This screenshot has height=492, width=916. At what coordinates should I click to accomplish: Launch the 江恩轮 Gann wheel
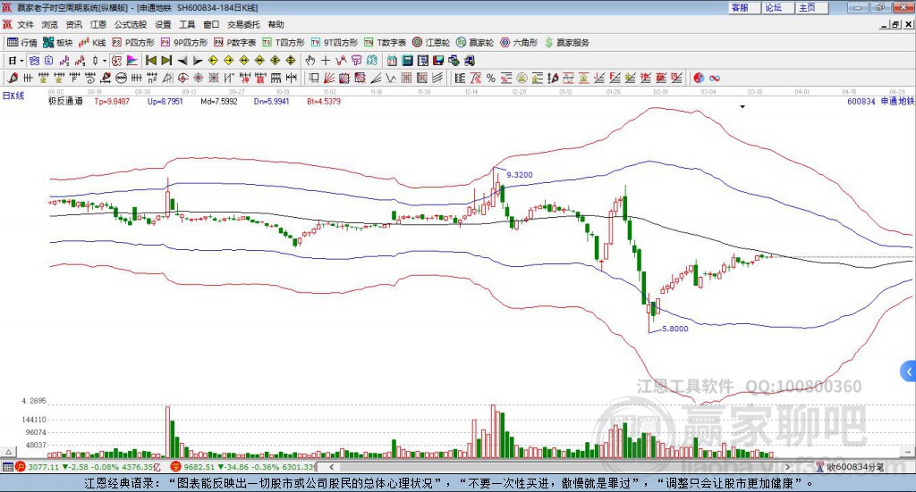pyautogui.click(x=431, y=43)
